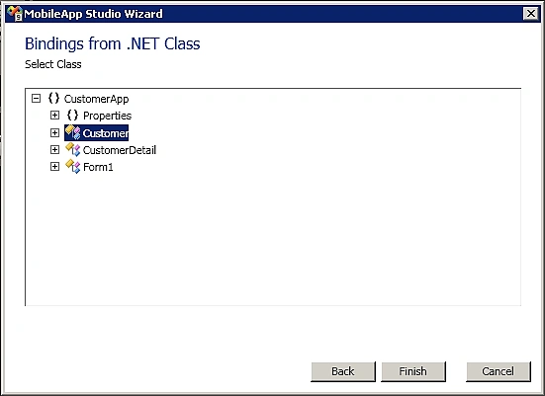Click the Customer class icon

point(73,132)
